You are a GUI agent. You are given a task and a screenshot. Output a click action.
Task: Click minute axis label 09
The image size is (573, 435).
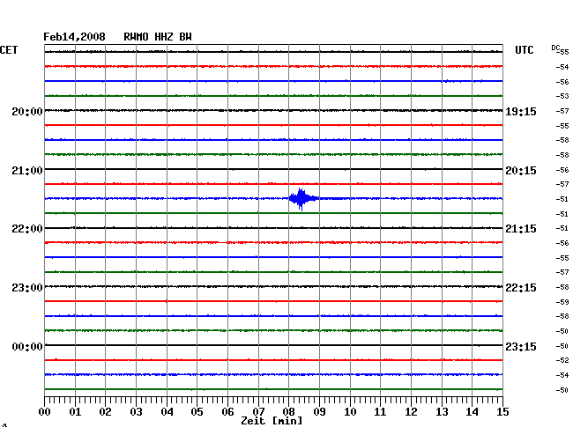click(319, 411)
